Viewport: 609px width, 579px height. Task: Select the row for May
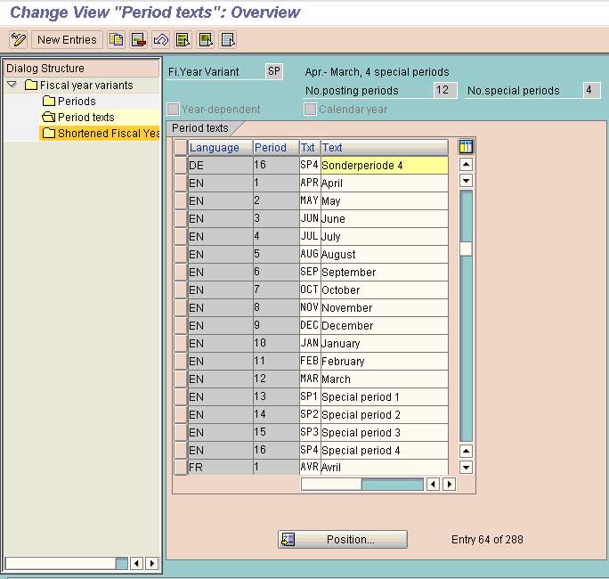tap(181, 201)
